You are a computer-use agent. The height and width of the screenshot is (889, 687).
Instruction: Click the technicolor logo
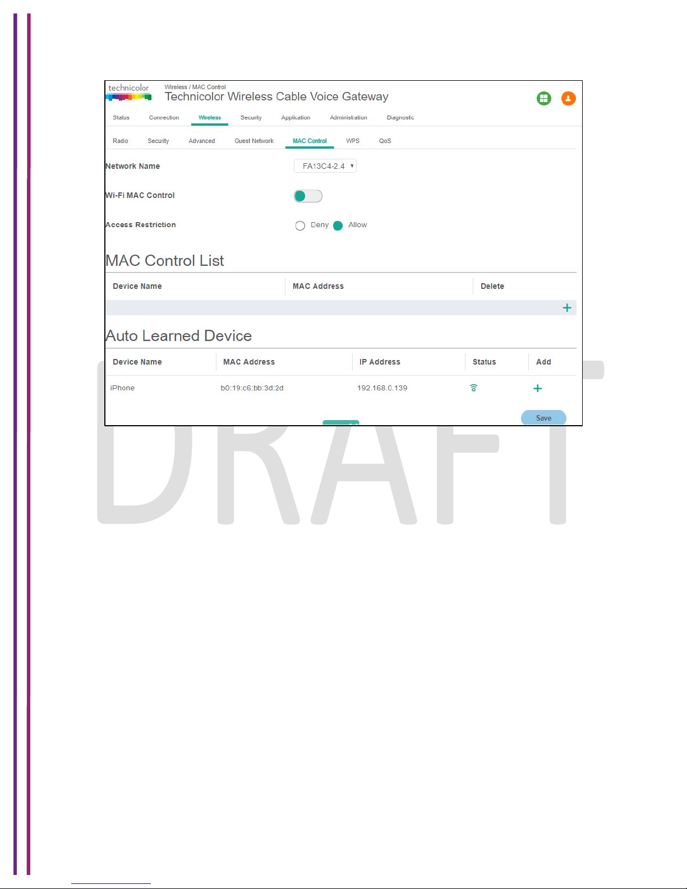[128, 93]
